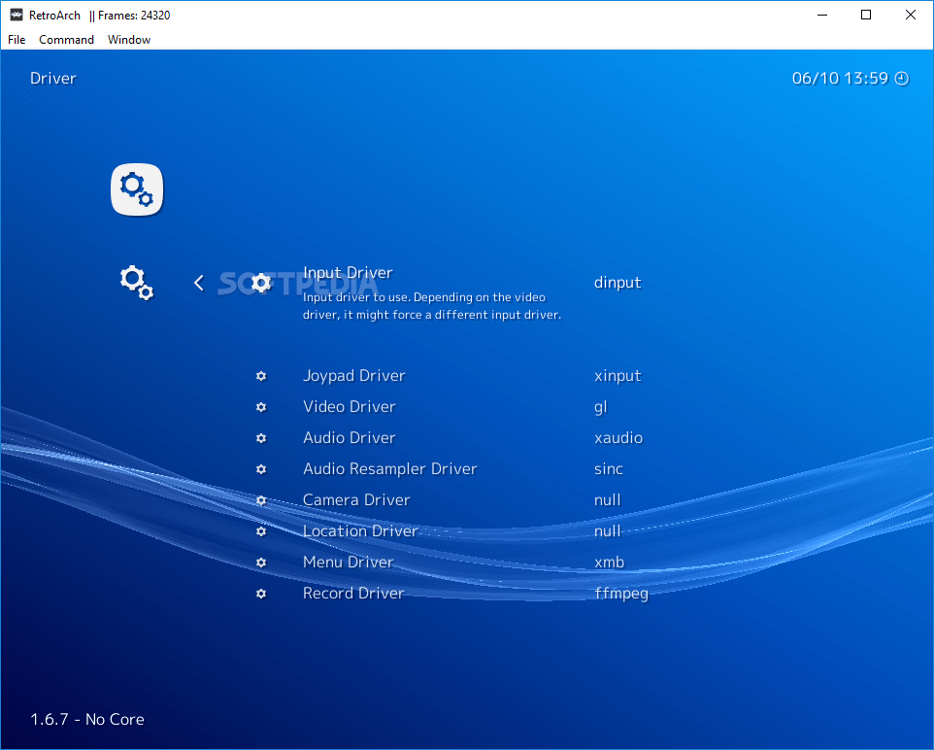Minimize the RetroArch window
This screenshot has width=934, height=750.
pyautogui.click(x=822, y=15)
